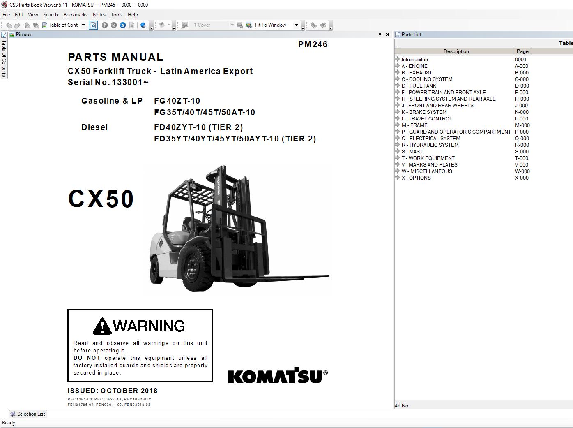Open the Bookmarks menu
Viewport: 573px width, 428px height.
click(75, 15)
